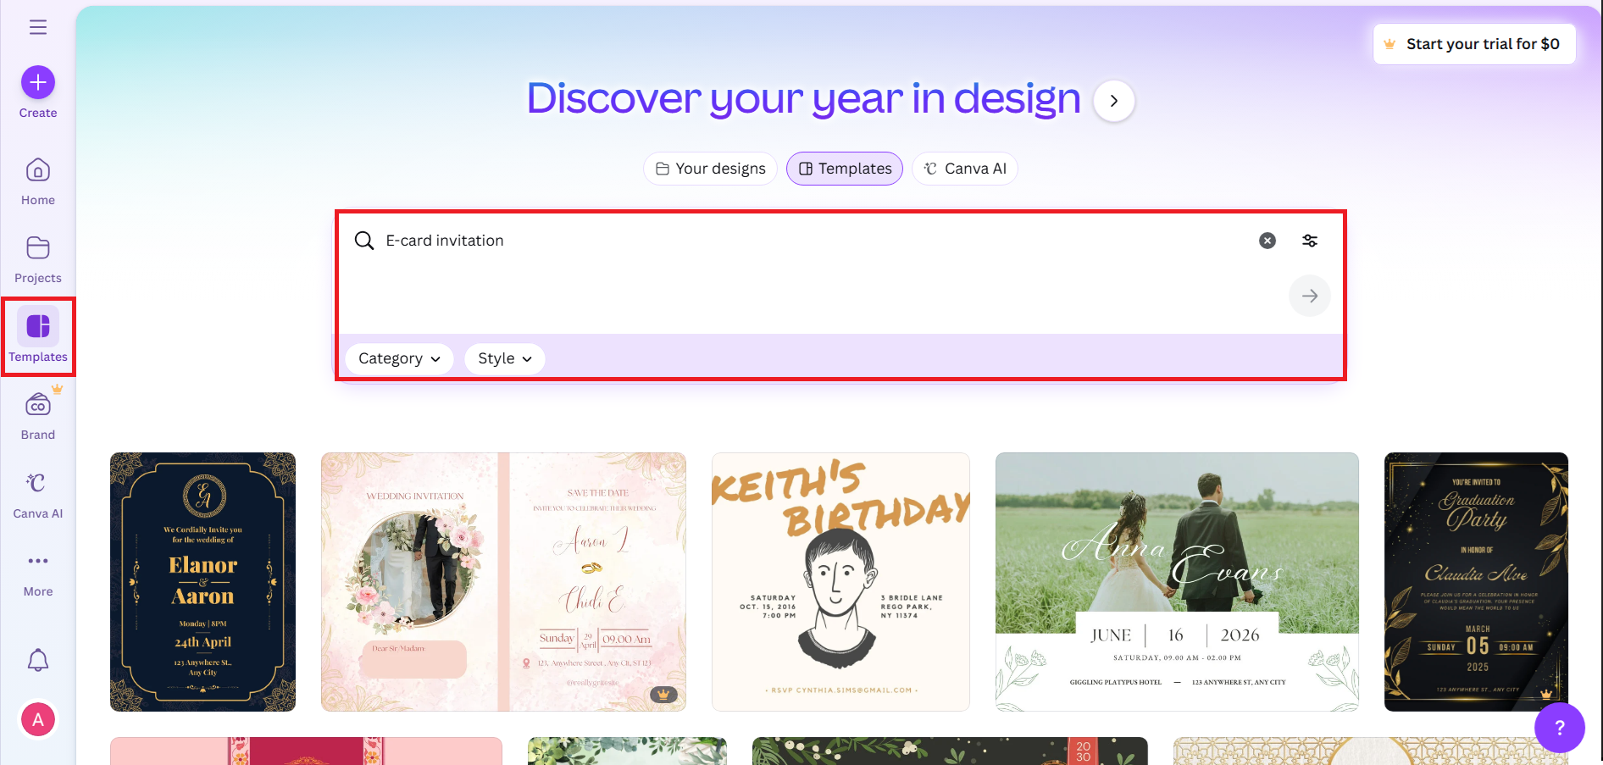Click premium crown on pink wedding template
The height and width of the screenshot is (765, 1603).
(x=664, y=694)
